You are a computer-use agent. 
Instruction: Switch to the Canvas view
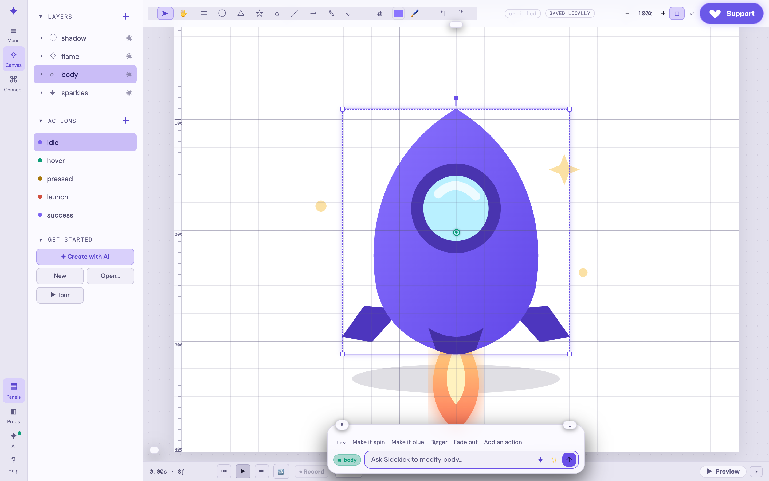(x=13, y=59)
